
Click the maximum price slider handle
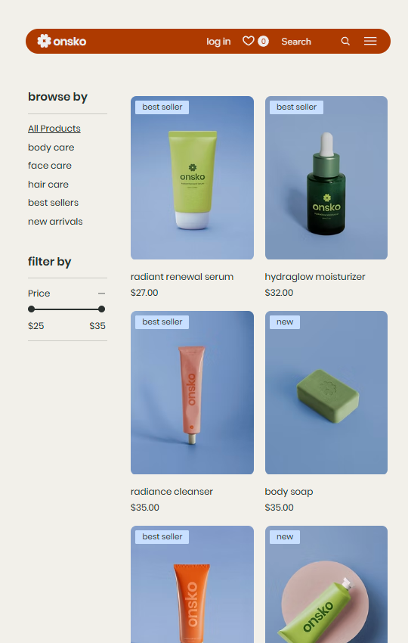point(101,309)
